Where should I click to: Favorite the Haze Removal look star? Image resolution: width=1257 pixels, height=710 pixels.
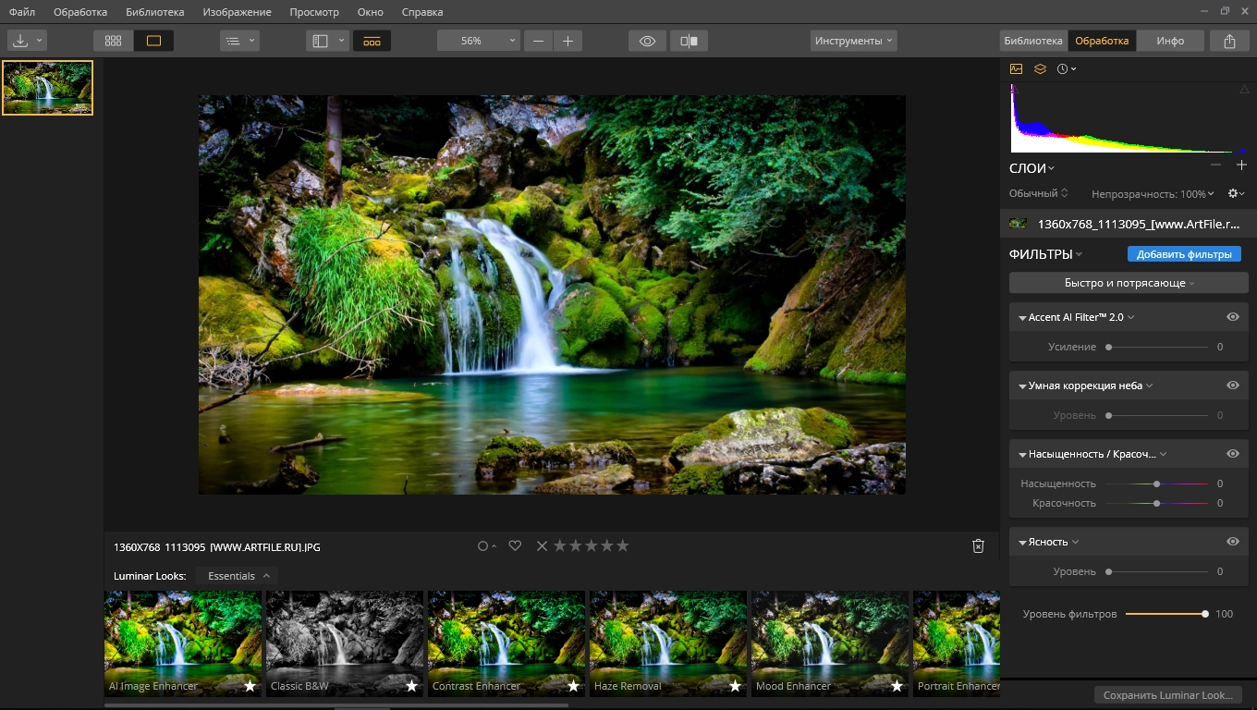tap(735, 686)
